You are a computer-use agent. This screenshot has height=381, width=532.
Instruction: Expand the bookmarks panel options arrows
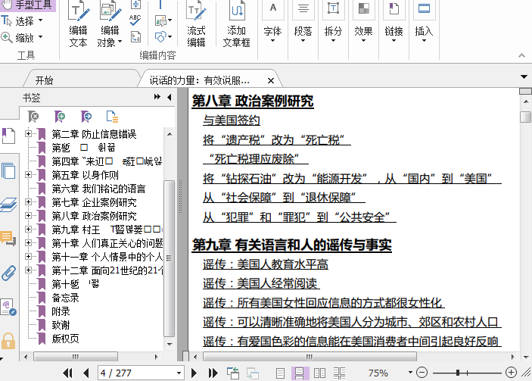pyautogui.click(x=157, y=97)
